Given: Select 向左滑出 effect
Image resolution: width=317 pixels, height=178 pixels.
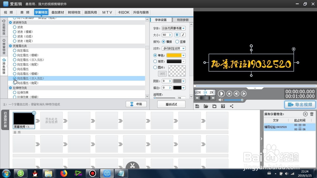Looking at the screenshot, I should (x=15, y=50).
